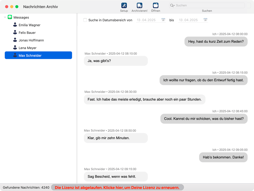Open the Setup tools icon
Image resolution: width=254 pixels, height=191 pixels.
click(x=124, y=5)
